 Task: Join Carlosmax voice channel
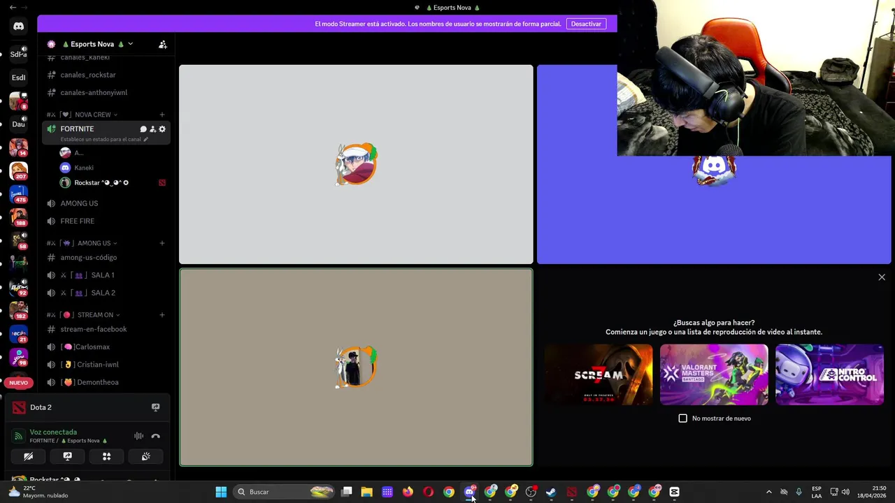click(x=106, y=347)
